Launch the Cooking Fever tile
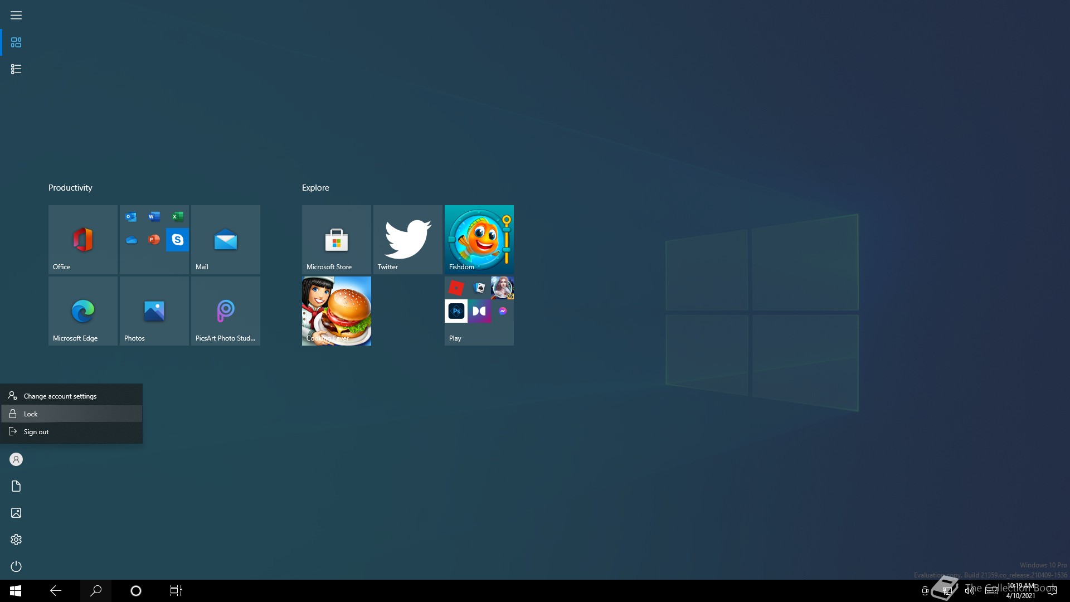Viewport: 1070px width, 602px height. (x=337, y=311)
